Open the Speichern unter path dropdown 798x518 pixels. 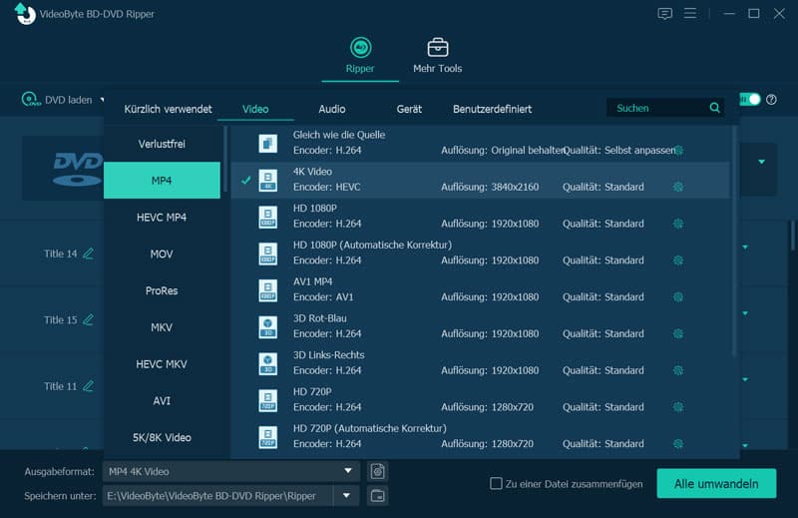[346, 496]
